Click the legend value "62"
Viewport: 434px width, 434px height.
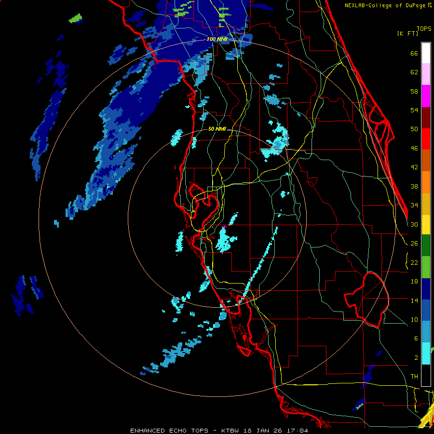point(414,72)
